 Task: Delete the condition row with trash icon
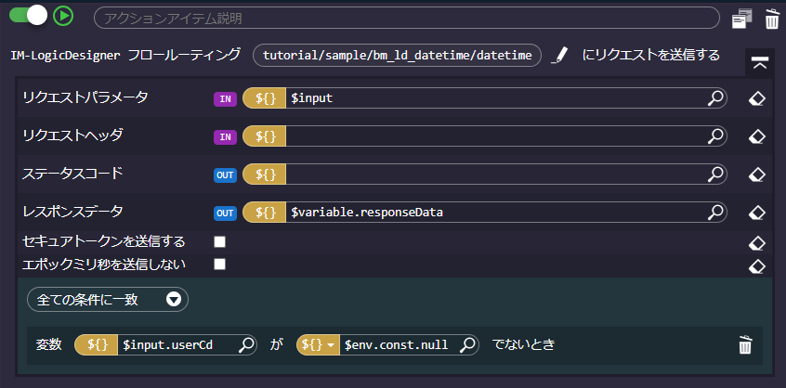pyautogui.click(x=745, y=345)
